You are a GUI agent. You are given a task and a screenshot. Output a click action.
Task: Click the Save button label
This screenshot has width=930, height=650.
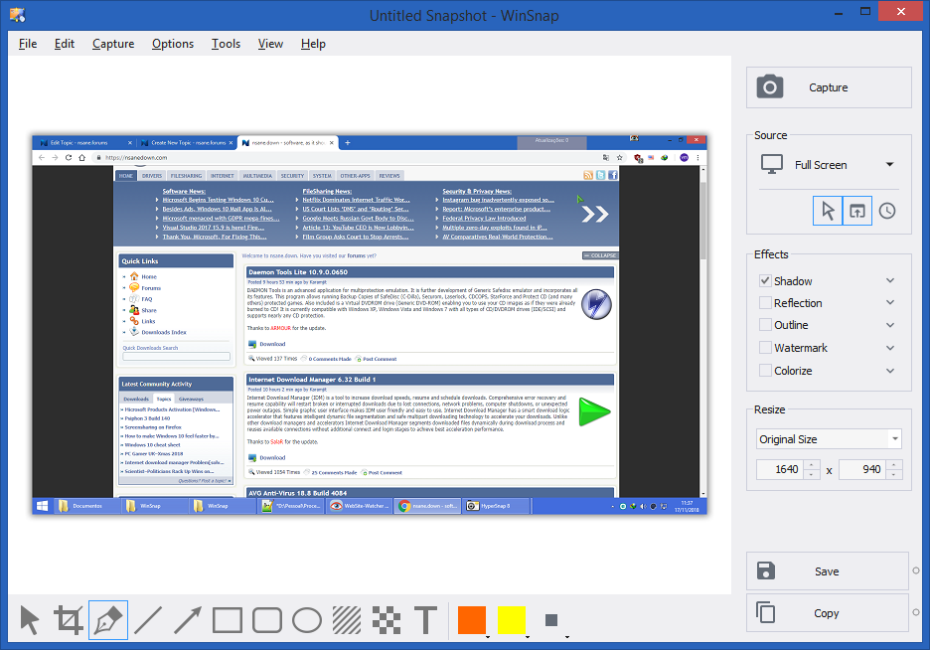(x=827, y=571)
